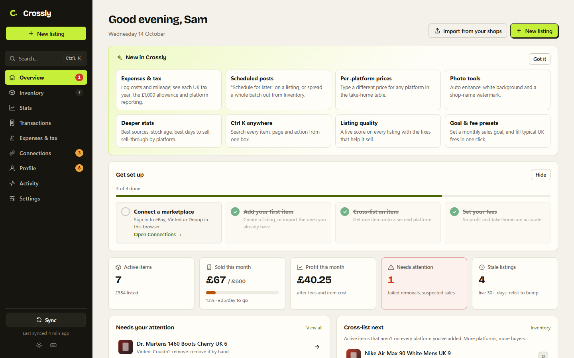Click the box icon on Active items card
This screenshot has height=358, width=574.
(x=118, y=267)
